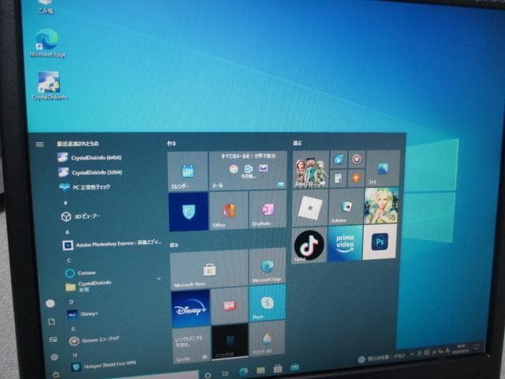The height and width of the screenshot is (379, 505).
Task: Open the red news tile
Action: tap(230, 306)
